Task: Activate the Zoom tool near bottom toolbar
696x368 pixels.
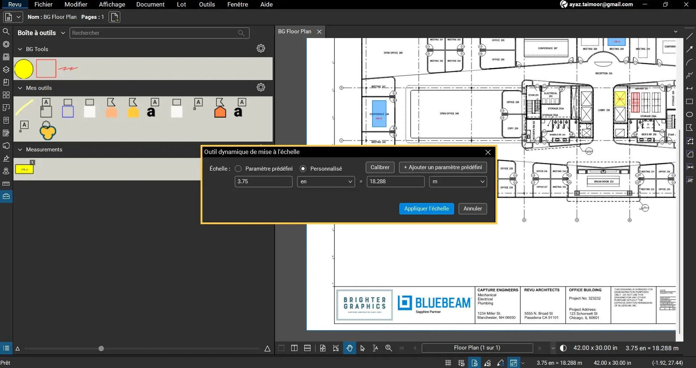Action: 388,348
